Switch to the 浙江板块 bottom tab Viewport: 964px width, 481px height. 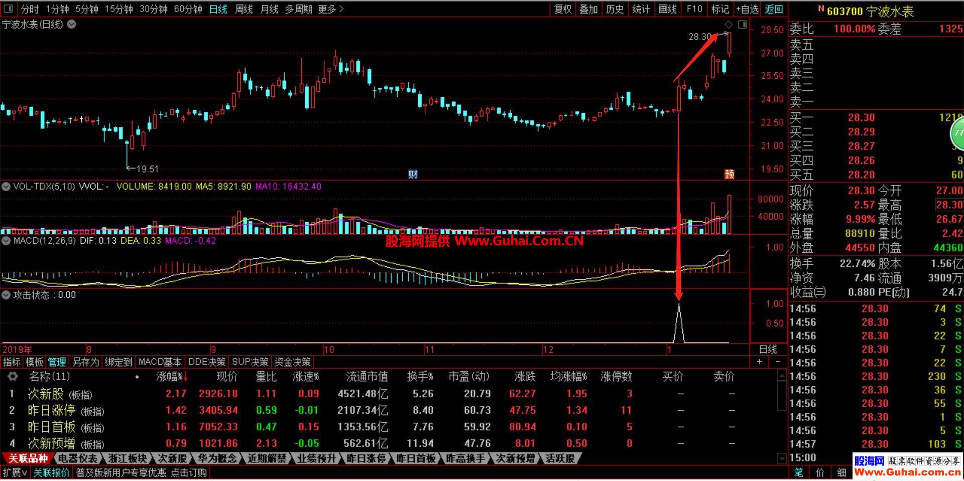[128, 458]
